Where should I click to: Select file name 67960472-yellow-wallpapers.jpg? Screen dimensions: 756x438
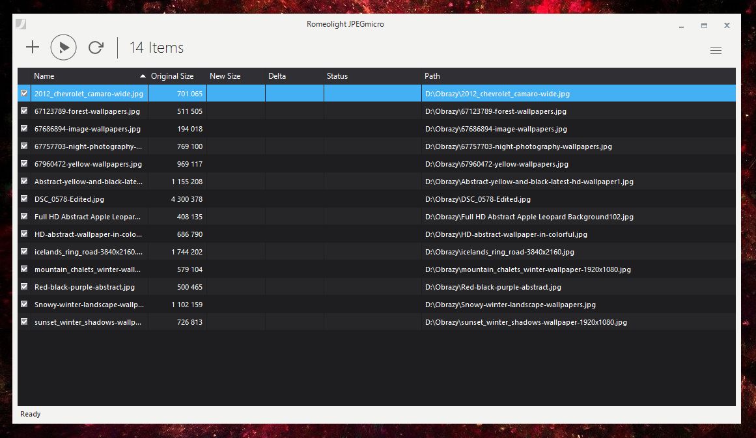[88, 164]
